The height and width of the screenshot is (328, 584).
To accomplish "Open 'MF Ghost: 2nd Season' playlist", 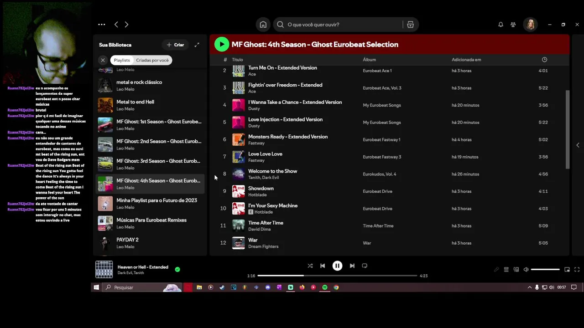I will 151,144.
